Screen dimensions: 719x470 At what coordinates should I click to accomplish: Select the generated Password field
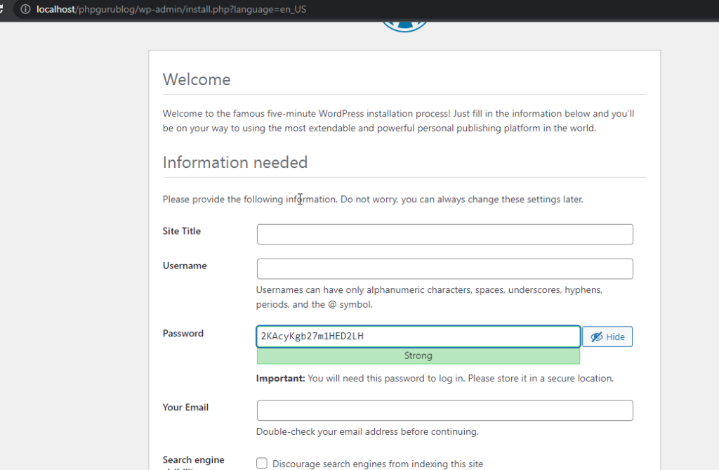click(418, 337)
